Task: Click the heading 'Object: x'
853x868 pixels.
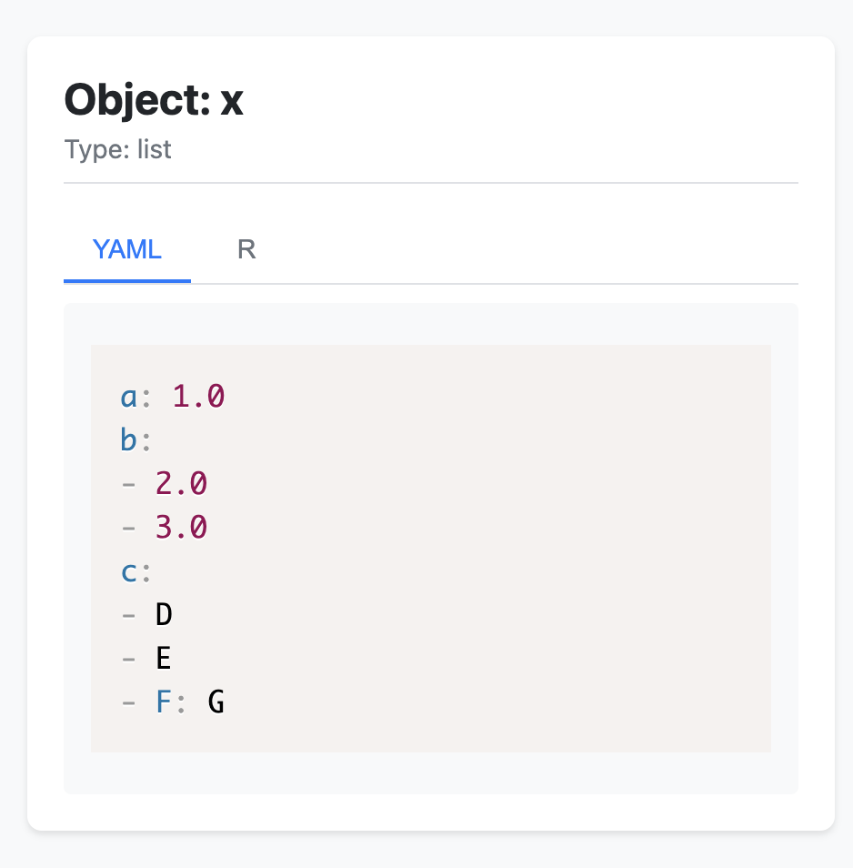Action: tap(153, 100)
